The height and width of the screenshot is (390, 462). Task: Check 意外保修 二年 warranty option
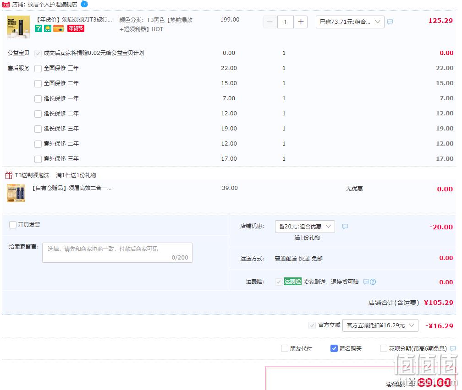click(38, 144)
